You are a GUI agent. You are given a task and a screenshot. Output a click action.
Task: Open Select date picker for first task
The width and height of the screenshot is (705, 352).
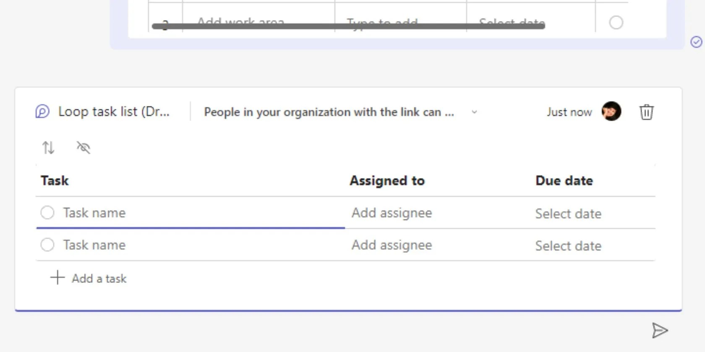pyautogui.click(x=568, y=213)
